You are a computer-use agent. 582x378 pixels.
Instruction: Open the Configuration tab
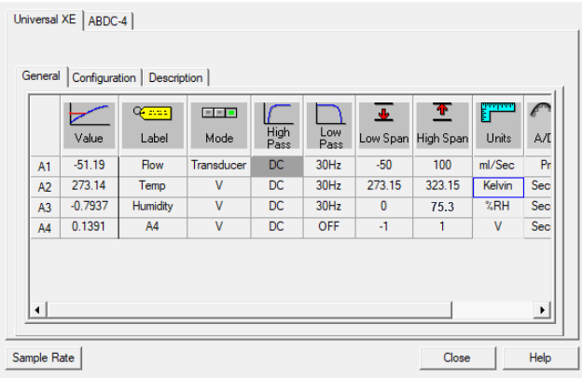click(x=104, y=77)
